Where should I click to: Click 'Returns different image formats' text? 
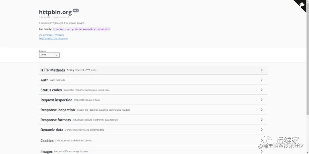point(71,151)
